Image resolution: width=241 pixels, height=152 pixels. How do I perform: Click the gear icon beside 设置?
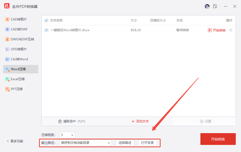[x=201, y=121]
